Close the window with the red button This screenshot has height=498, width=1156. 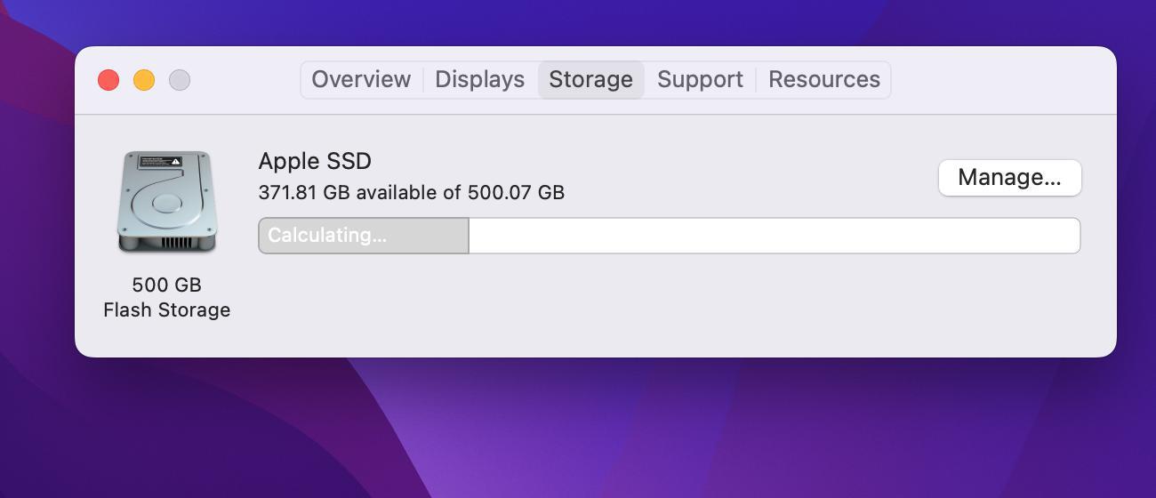click(108, 80)
